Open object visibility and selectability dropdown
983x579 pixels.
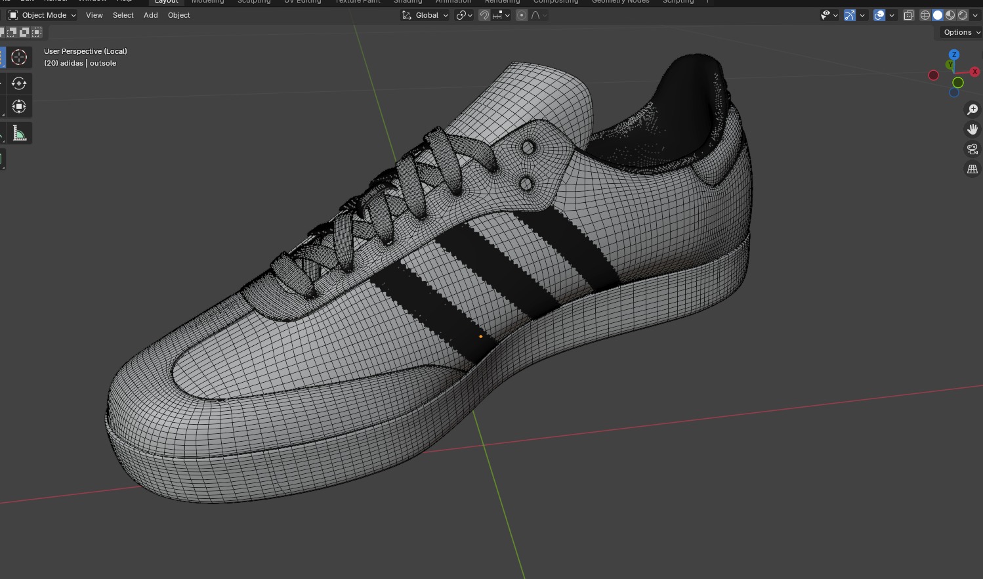pyautogui.click(x=829, y=15)
